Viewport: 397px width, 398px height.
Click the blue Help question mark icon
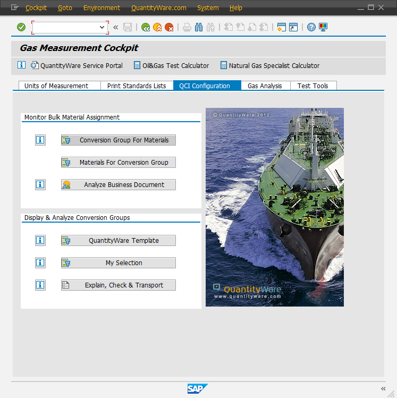[311, 27]
